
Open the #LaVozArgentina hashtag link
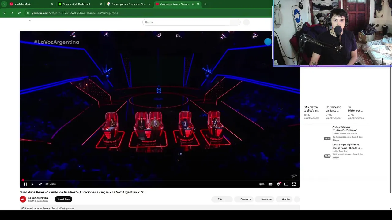coord(65,208)
